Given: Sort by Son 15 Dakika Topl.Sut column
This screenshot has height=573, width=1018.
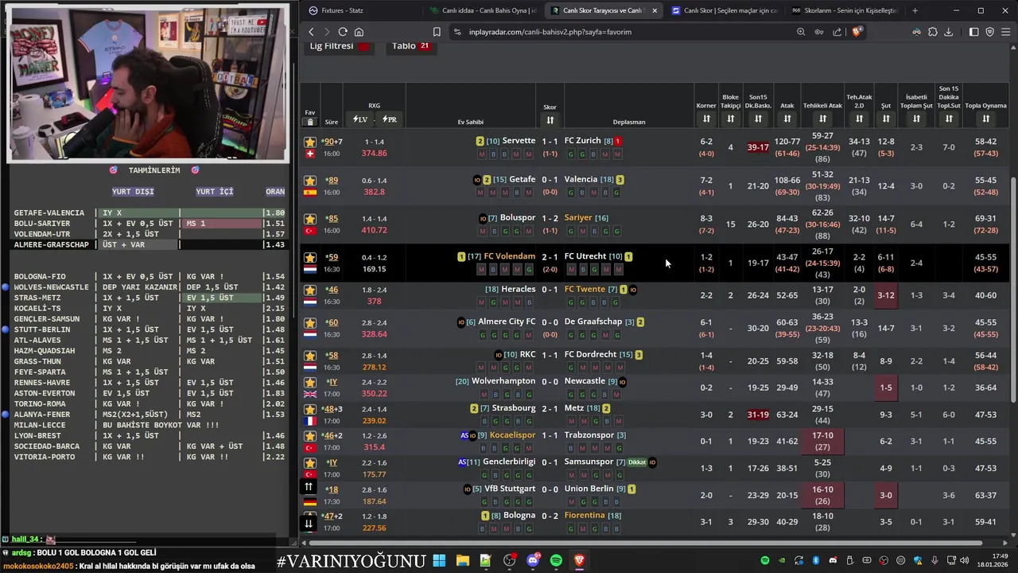Looking at the screenshot, I should (949, 119).
